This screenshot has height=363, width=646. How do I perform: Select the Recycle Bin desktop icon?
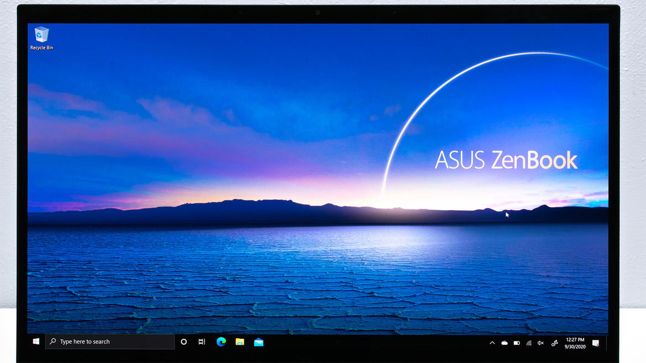pos(41,39)
